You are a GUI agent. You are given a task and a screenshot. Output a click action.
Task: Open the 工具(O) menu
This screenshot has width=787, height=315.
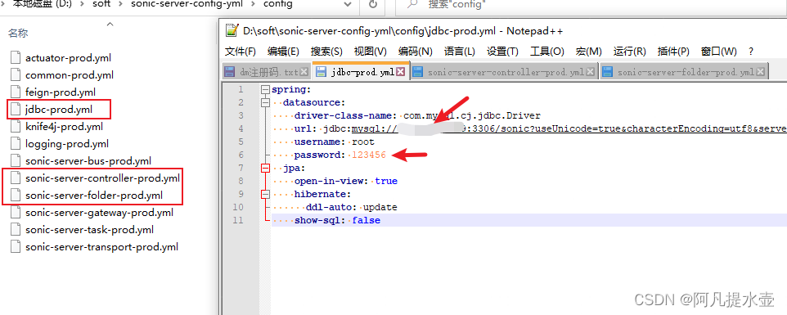547,52
